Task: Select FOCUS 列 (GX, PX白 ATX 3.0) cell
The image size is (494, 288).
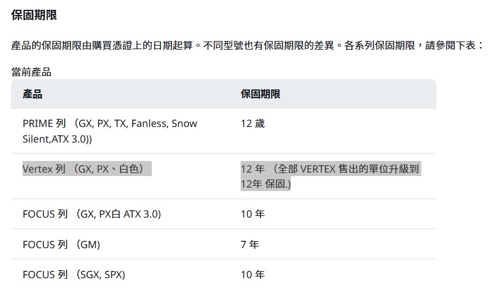Action: click(x=92, y=214)
